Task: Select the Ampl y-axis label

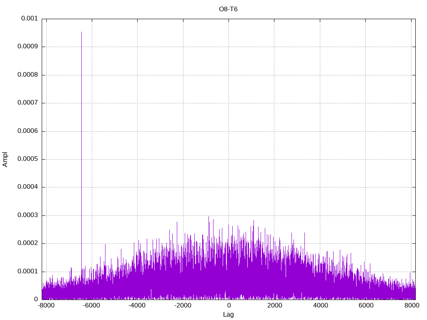Action: pyautogui.click(x=5, y=159)
